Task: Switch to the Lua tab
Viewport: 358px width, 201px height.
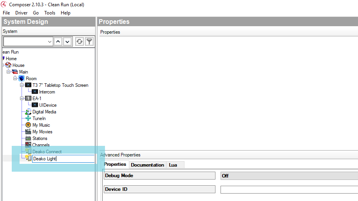Action: [173, 165]
